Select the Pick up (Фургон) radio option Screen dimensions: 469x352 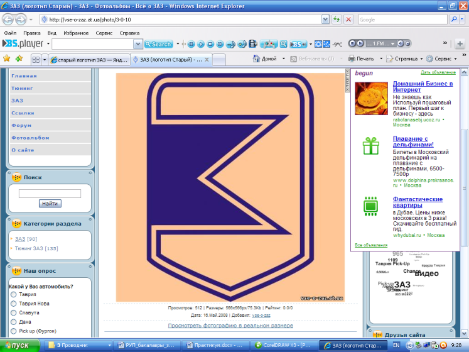(13, 331)
